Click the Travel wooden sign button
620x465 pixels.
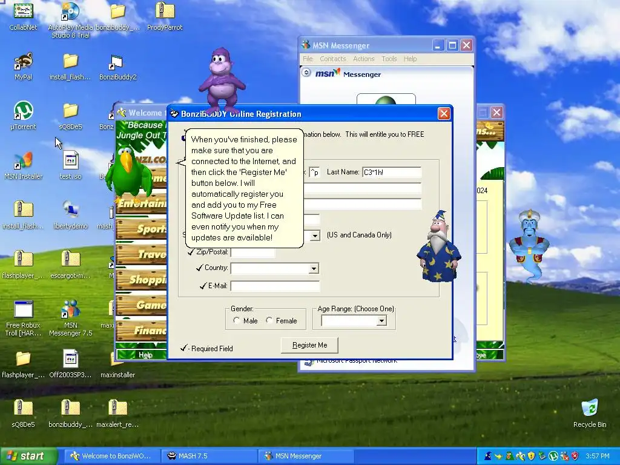[x=142, y=254]
